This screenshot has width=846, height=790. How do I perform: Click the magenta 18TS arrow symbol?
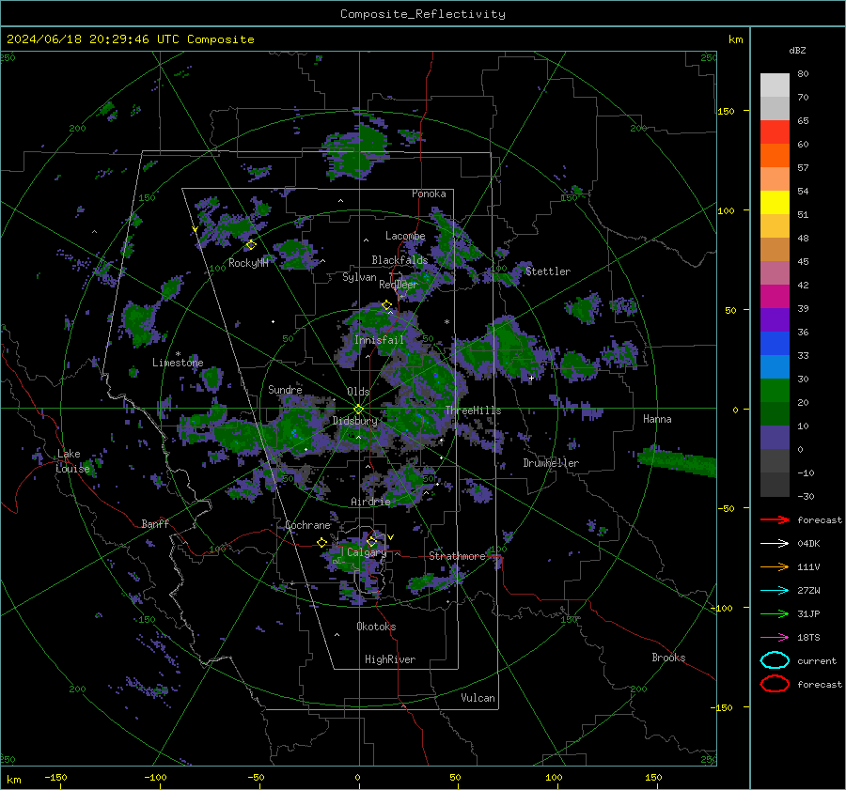coord(775,638)
